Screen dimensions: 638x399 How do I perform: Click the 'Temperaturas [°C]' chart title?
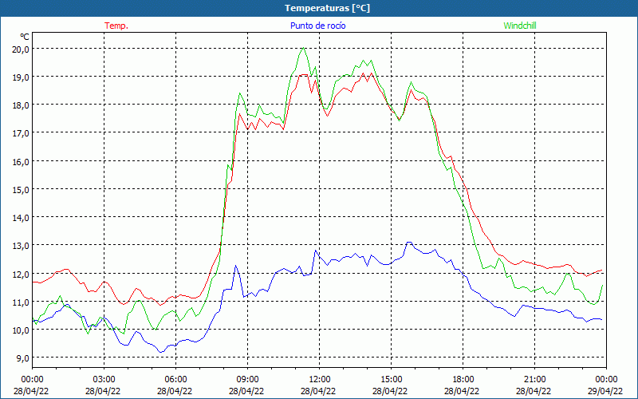point(327,8)
